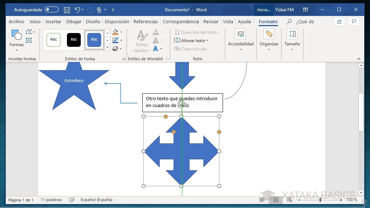Click the Shape Fill paint bucket icon

[x=115, y=32]
